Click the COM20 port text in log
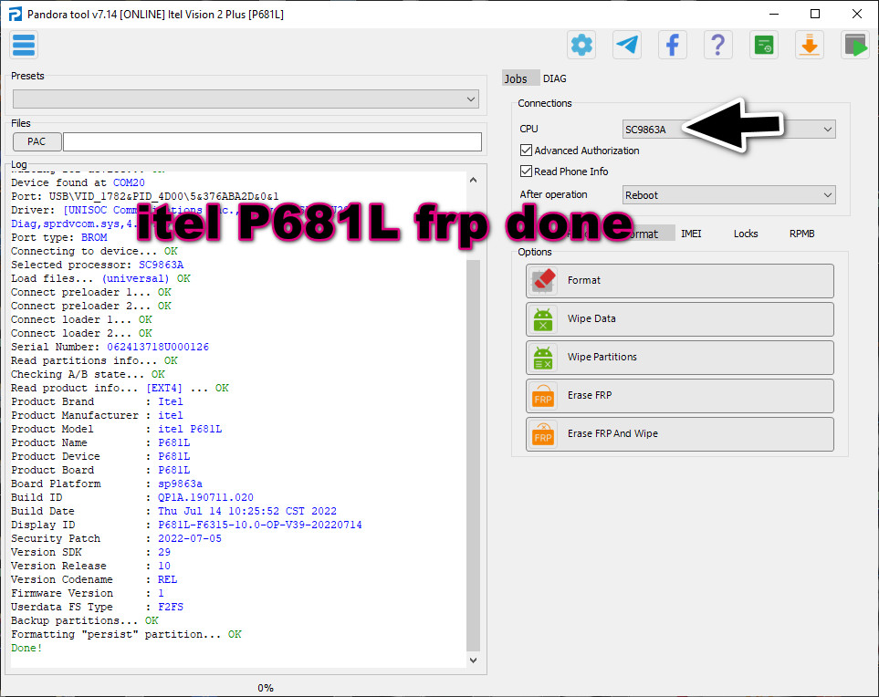The height and width of the screenshot is (697, 879). [129, 182]
